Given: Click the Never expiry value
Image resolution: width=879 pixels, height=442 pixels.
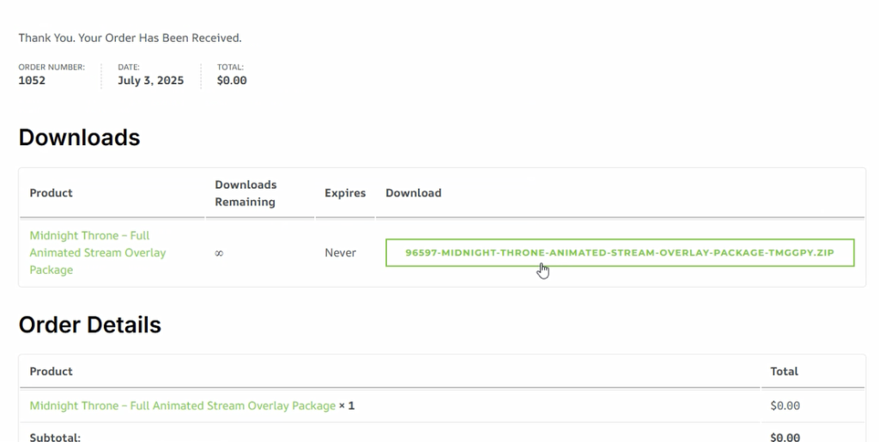Looking at the screenshot, I should point(340,252).
